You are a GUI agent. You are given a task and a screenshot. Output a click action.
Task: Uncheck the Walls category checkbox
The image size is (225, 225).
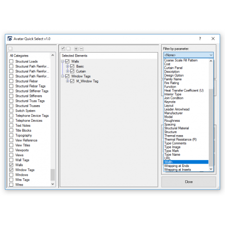11,165
